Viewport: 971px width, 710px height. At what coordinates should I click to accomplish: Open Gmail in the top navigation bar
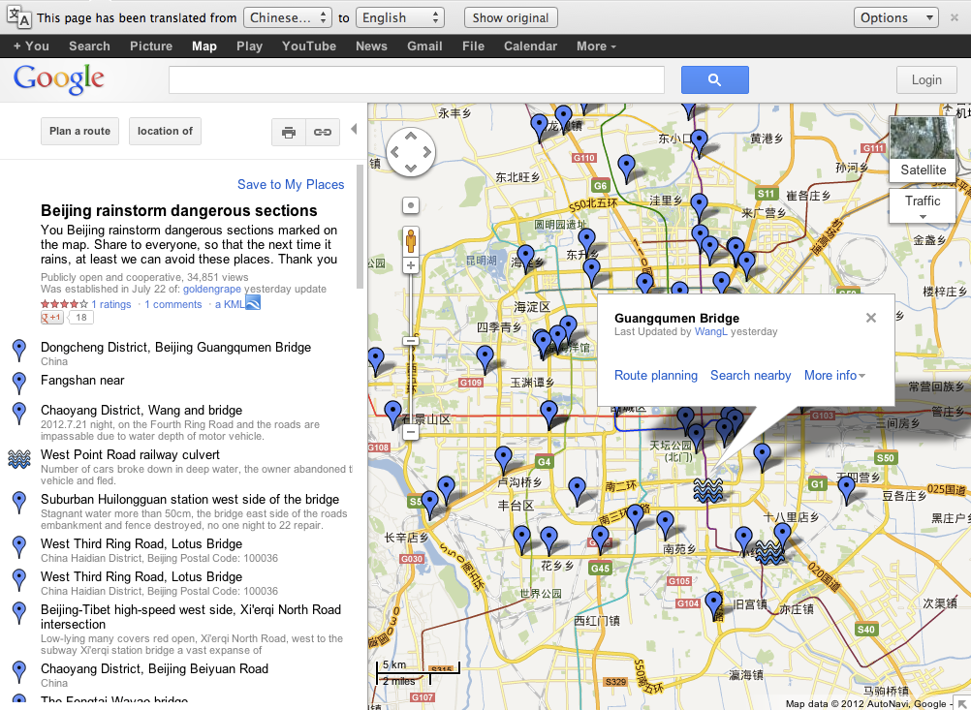pos(424,46)
